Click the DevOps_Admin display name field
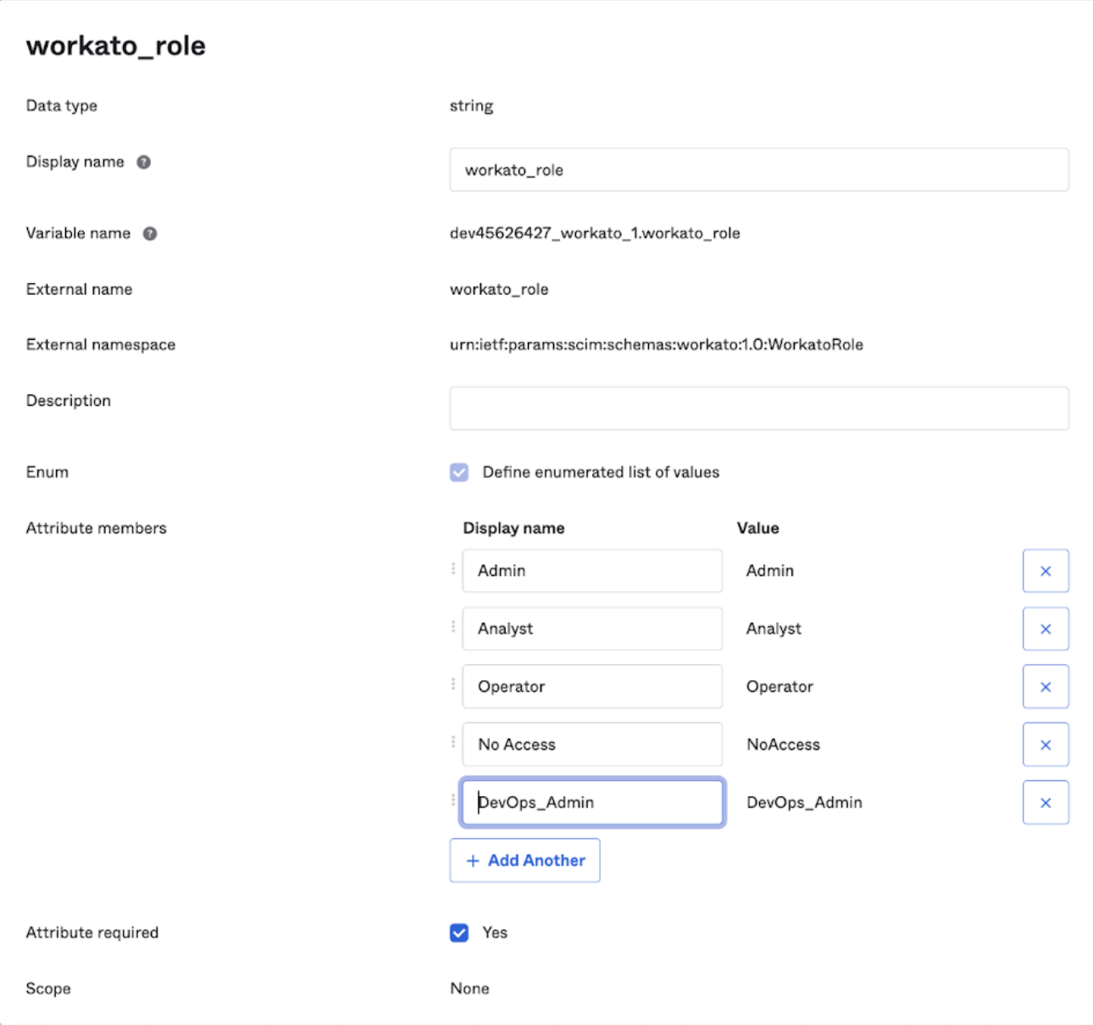This screenshot has width=1093, height=1025. [591, 802]
